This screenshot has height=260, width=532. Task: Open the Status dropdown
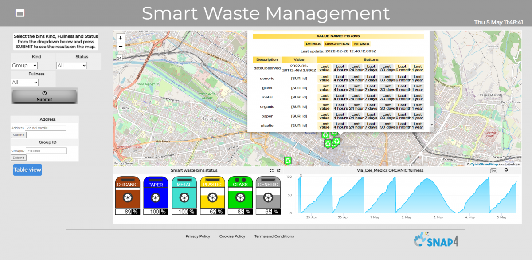pos(71,65)
